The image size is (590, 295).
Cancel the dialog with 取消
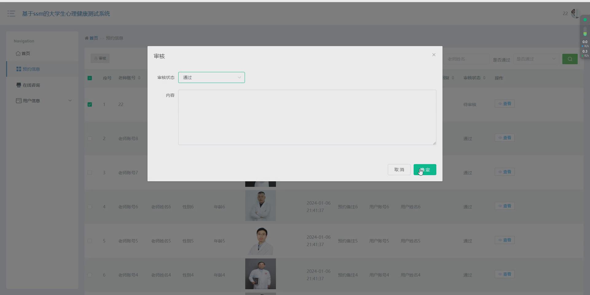click(x=399, y=169)
